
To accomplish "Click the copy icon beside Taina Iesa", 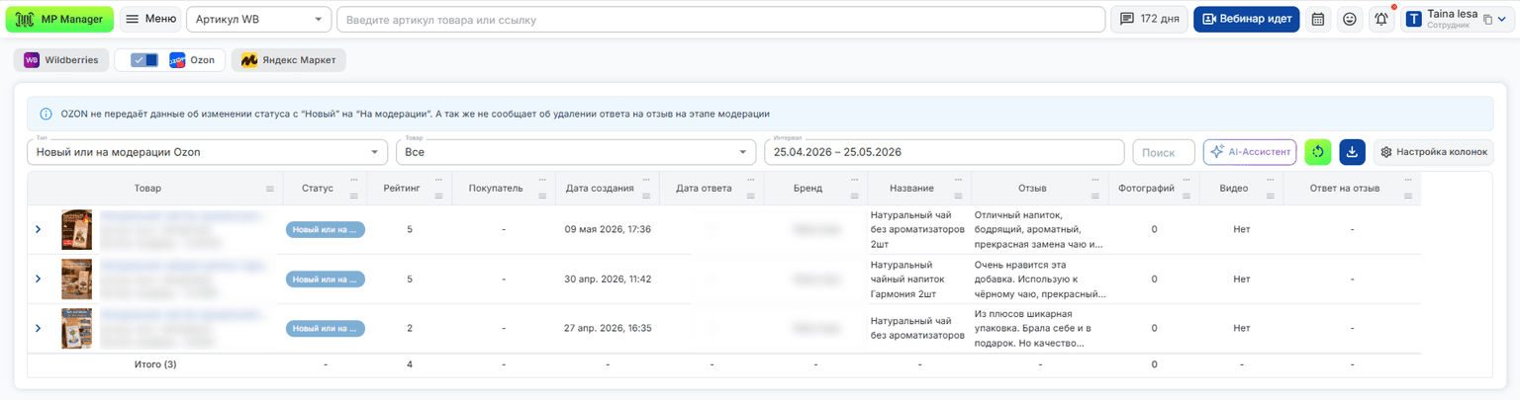I will coord(1486,20).
